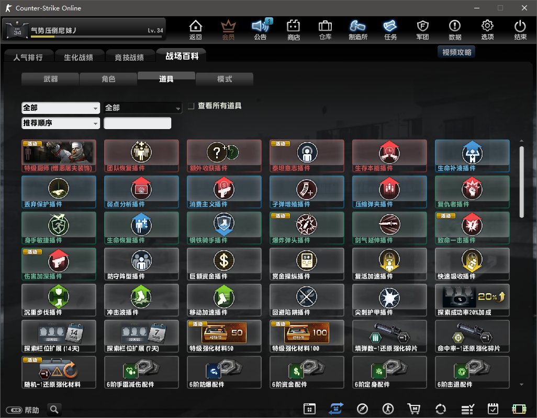Select the 泰坦意志插件 item

[x=307, y=156]
